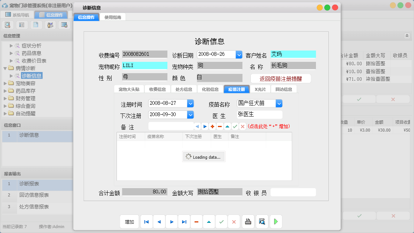This screenshot has height=233, width=414.
Task: Click the print icon on the bottom toolbar
Action: 248,222
